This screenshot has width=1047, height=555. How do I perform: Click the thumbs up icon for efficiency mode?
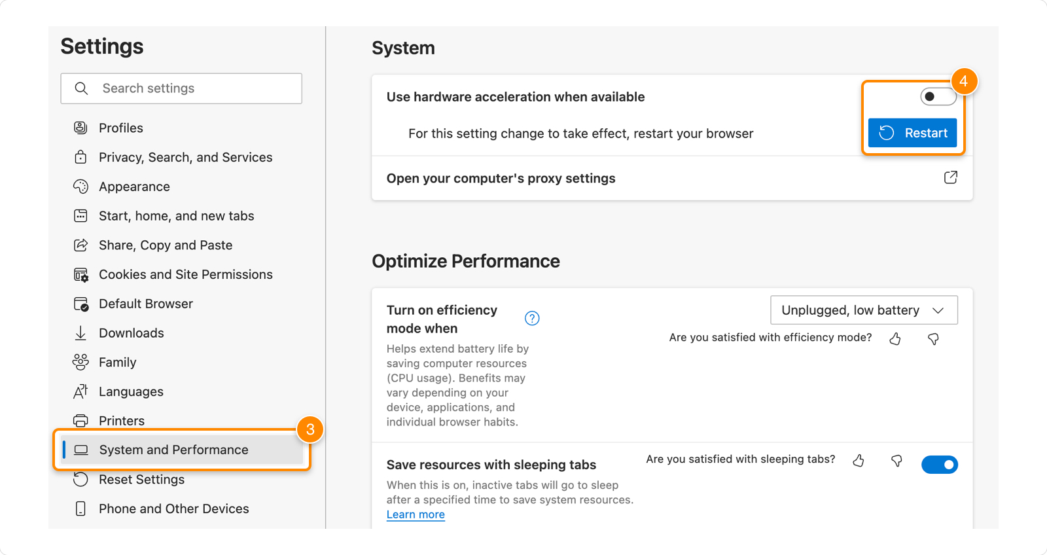[x=895, y=338]
